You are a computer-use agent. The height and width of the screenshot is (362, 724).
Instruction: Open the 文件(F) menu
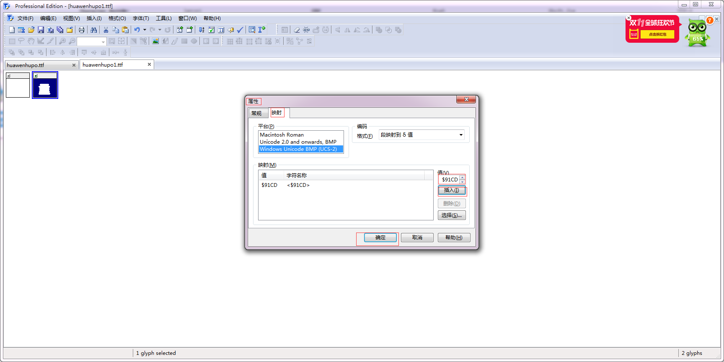coord(26,18)
